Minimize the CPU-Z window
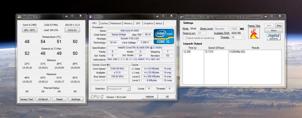The width and height of the screenshot is (302, 118). click(x=157, y=16)
